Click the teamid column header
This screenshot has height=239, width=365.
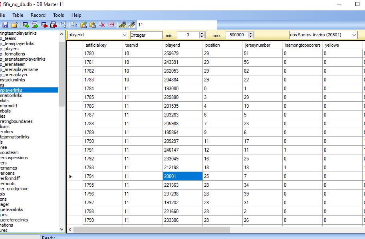[x=143, y=45]
